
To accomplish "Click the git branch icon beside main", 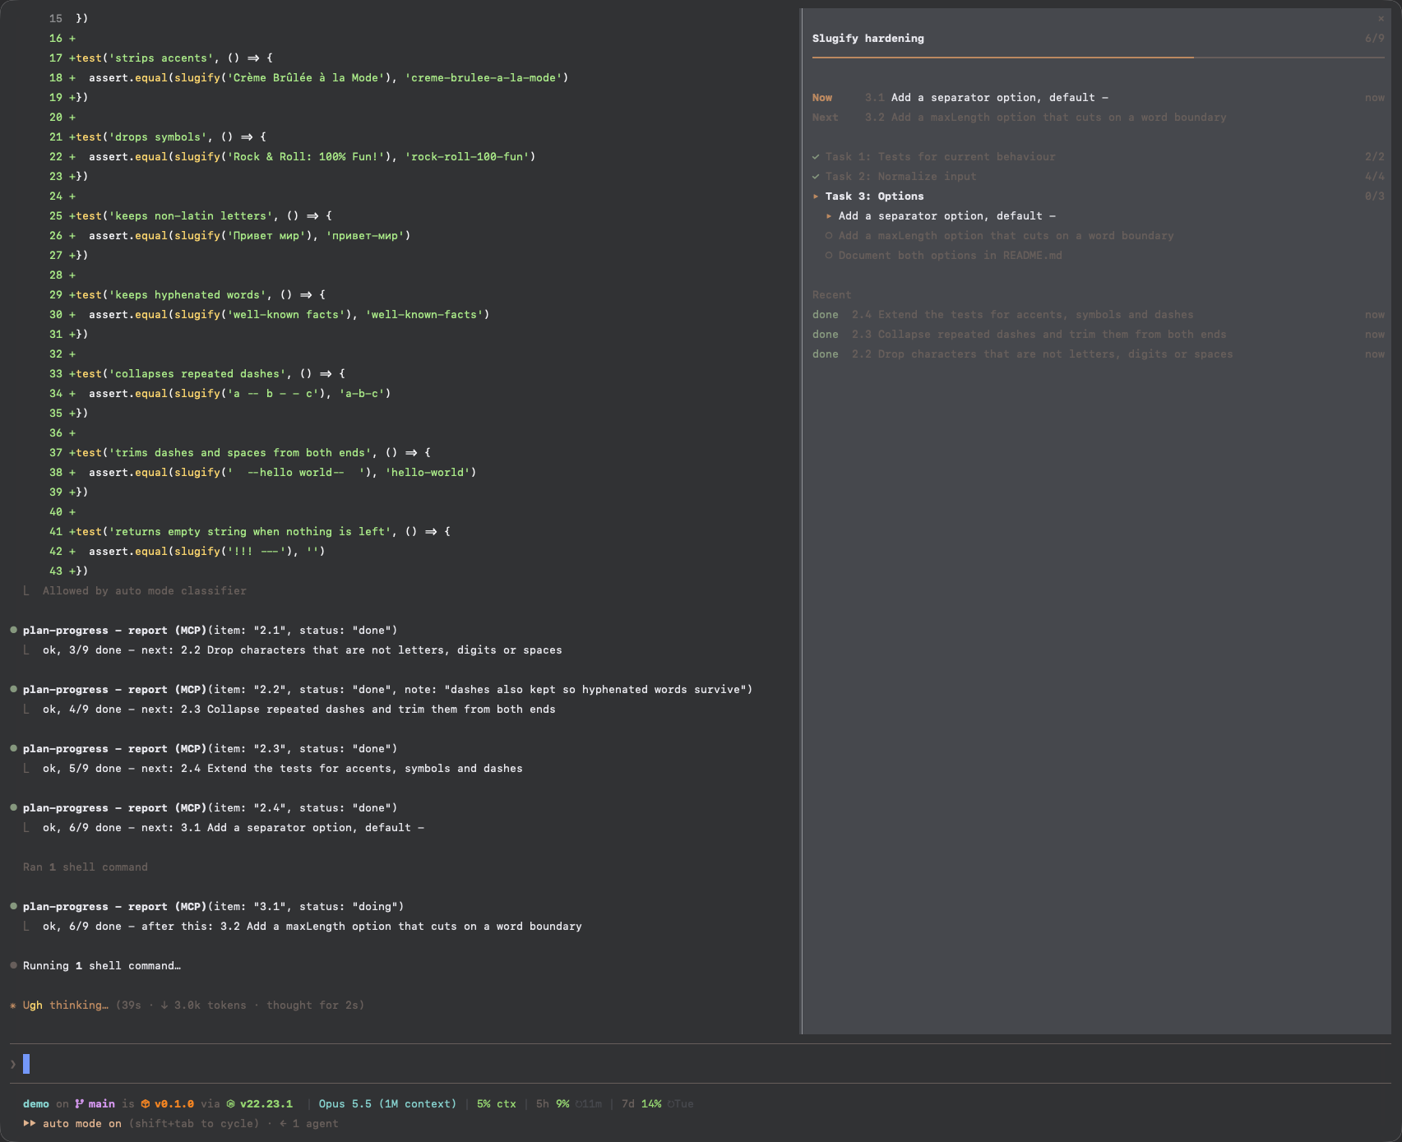I will click(80, 1104).
